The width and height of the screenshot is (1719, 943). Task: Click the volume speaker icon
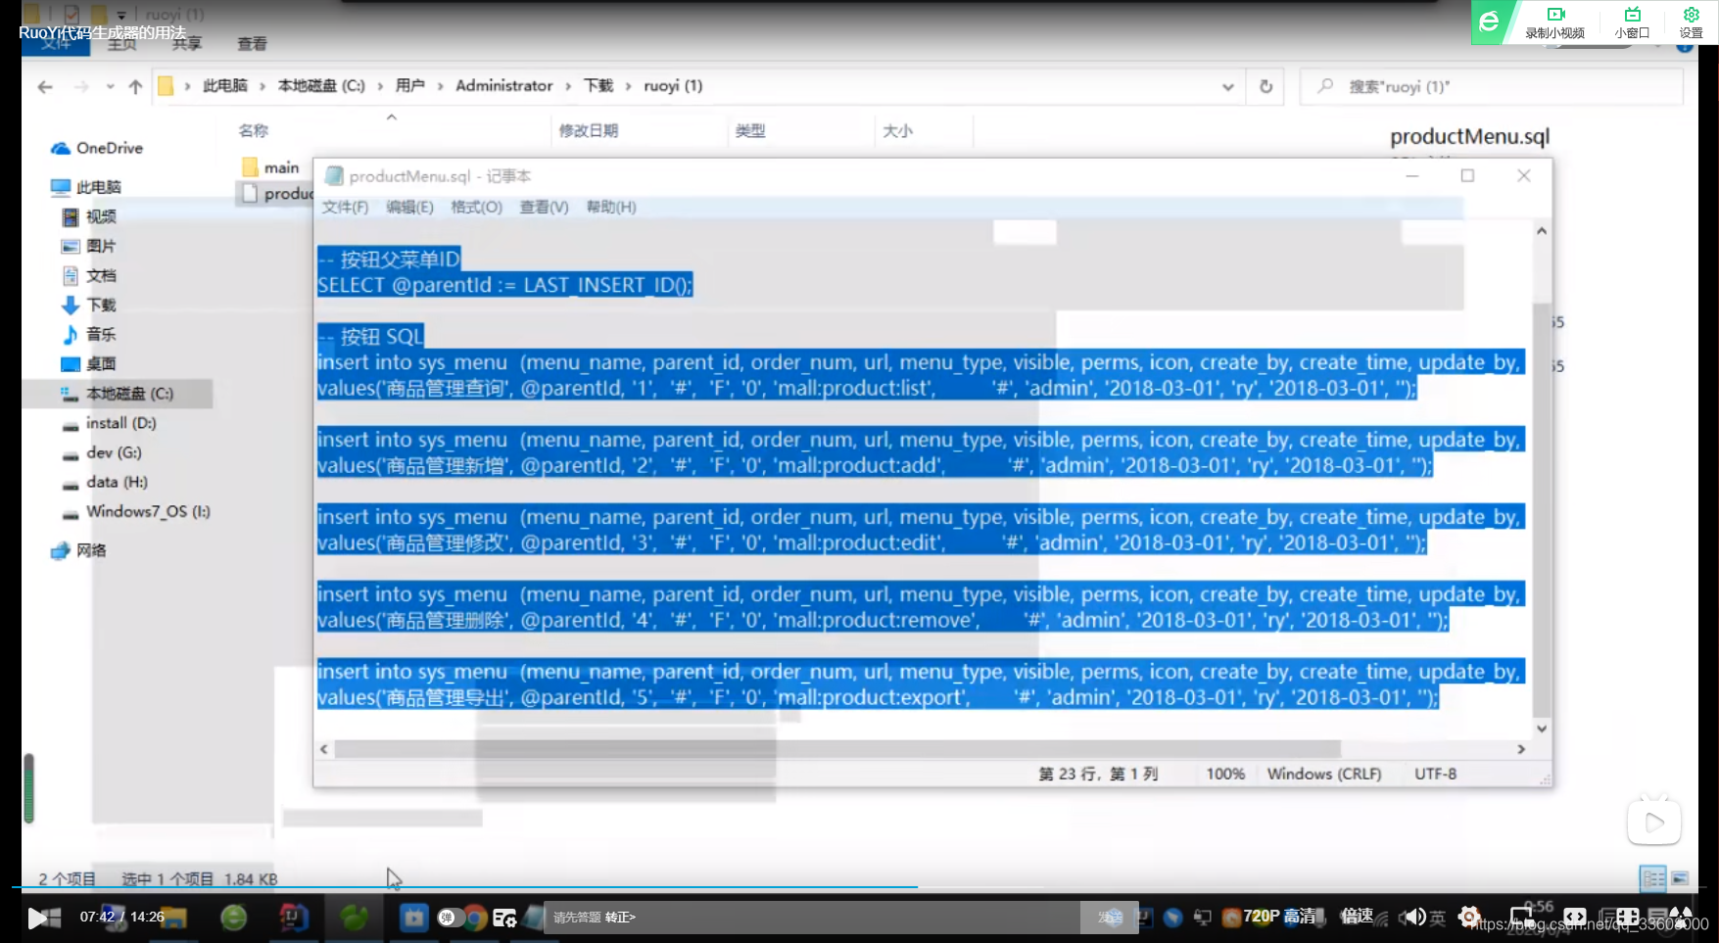point(1412,918)
